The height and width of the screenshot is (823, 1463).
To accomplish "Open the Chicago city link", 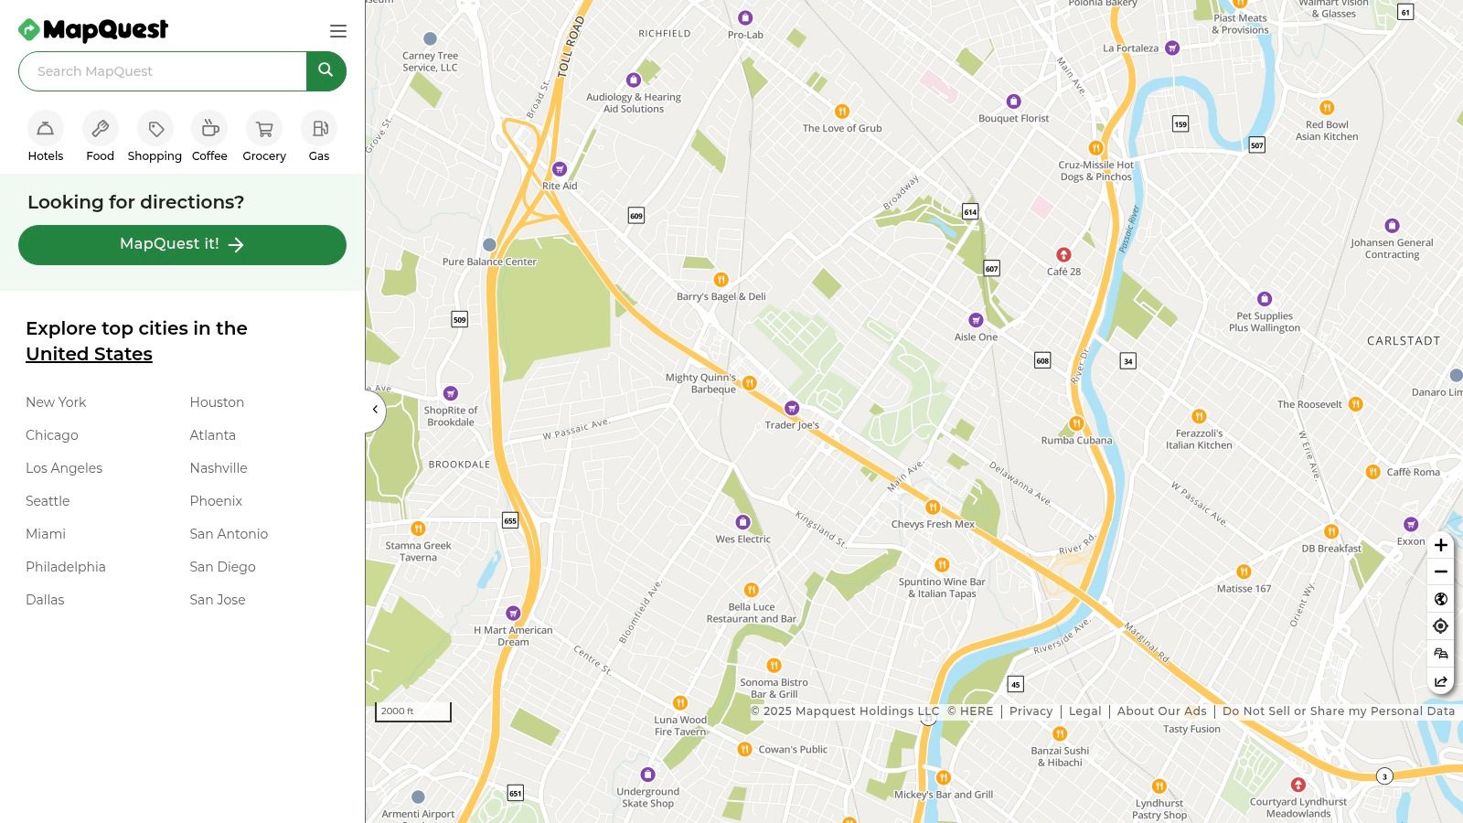I will [x=52, y=435].
